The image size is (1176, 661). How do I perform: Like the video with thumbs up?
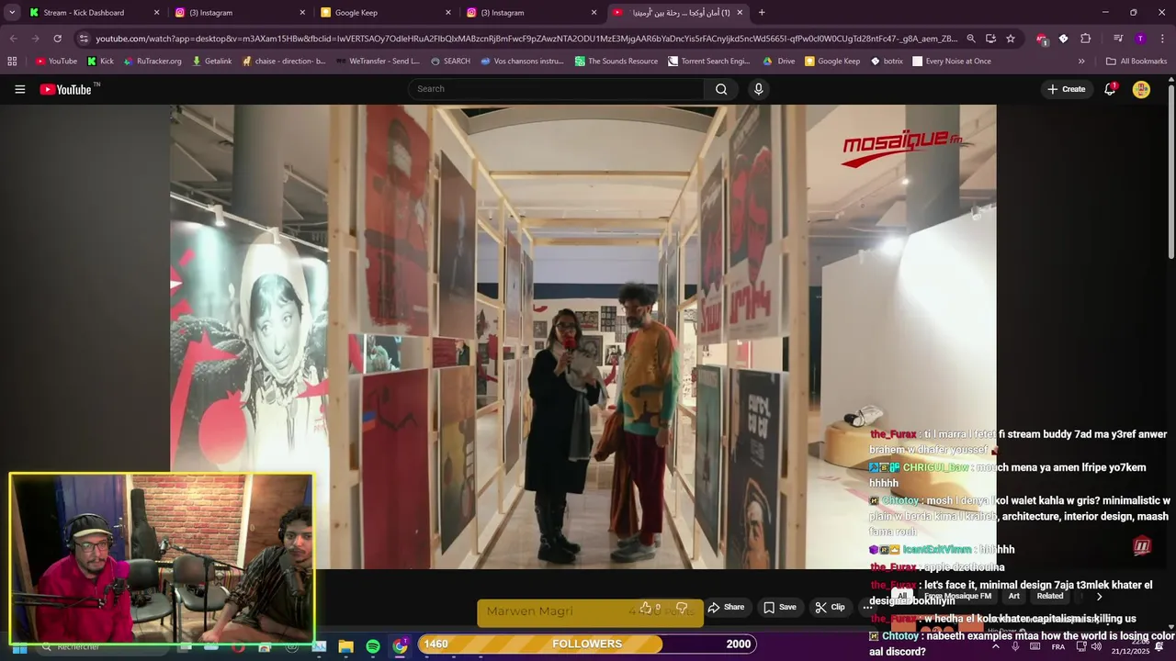pyautogui.click(x=649, y=607)
